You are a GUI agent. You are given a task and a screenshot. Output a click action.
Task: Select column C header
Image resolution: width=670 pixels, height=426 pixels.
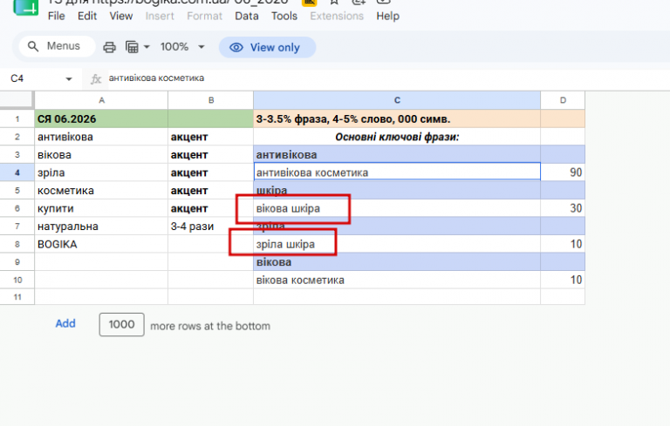point(397,100)
